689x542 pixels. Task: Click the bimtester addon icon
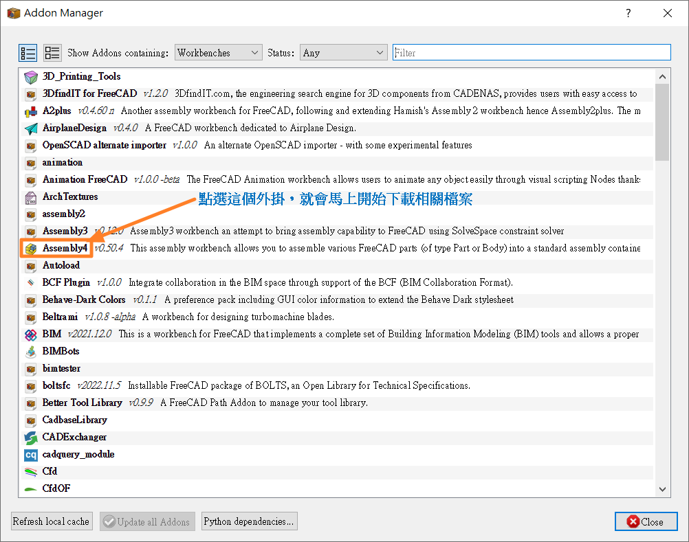(31, 369)
